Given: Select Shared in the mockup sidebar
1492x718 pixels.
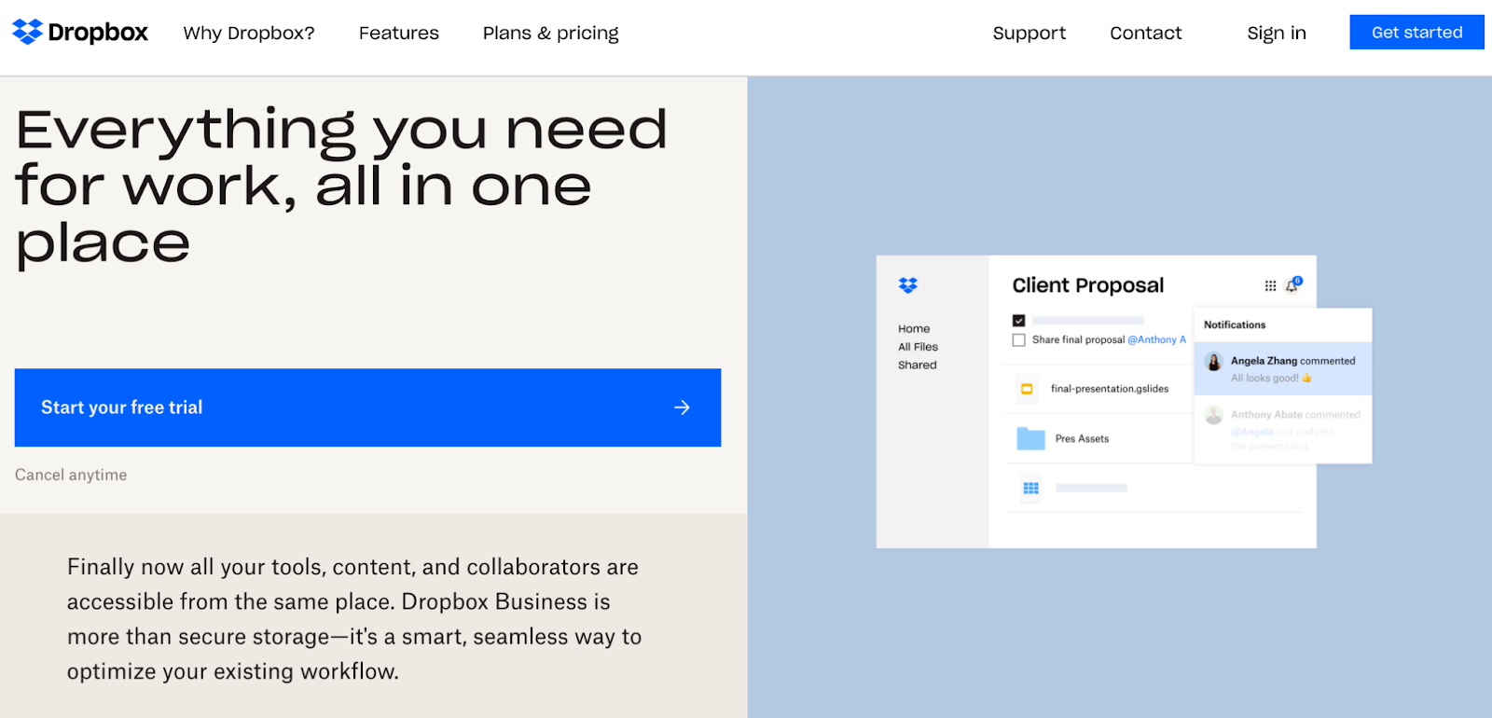Looking at the screenshot, I should (918, 366).
